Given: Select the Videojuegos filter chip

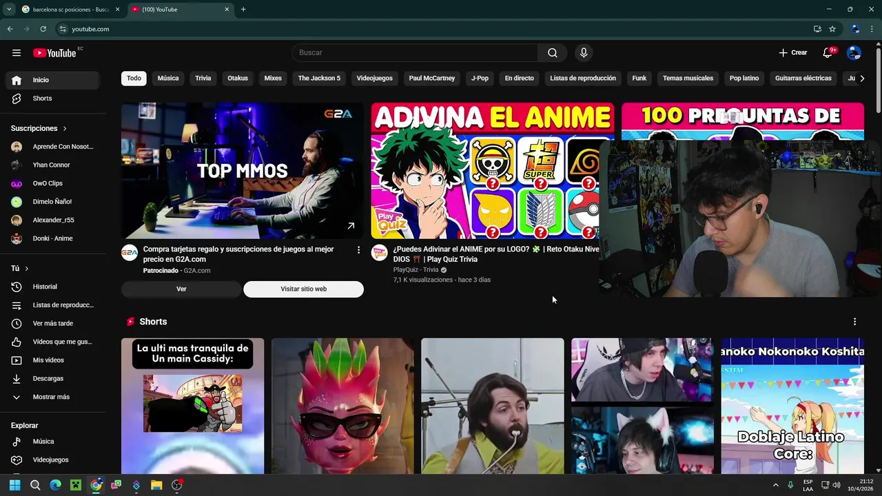Looking at the screenshot, I should [375, 79].
